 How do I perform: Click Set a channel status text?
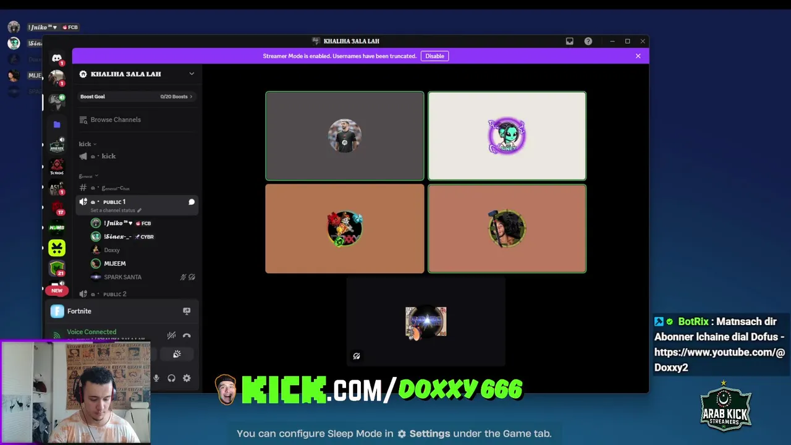[112, 210]
